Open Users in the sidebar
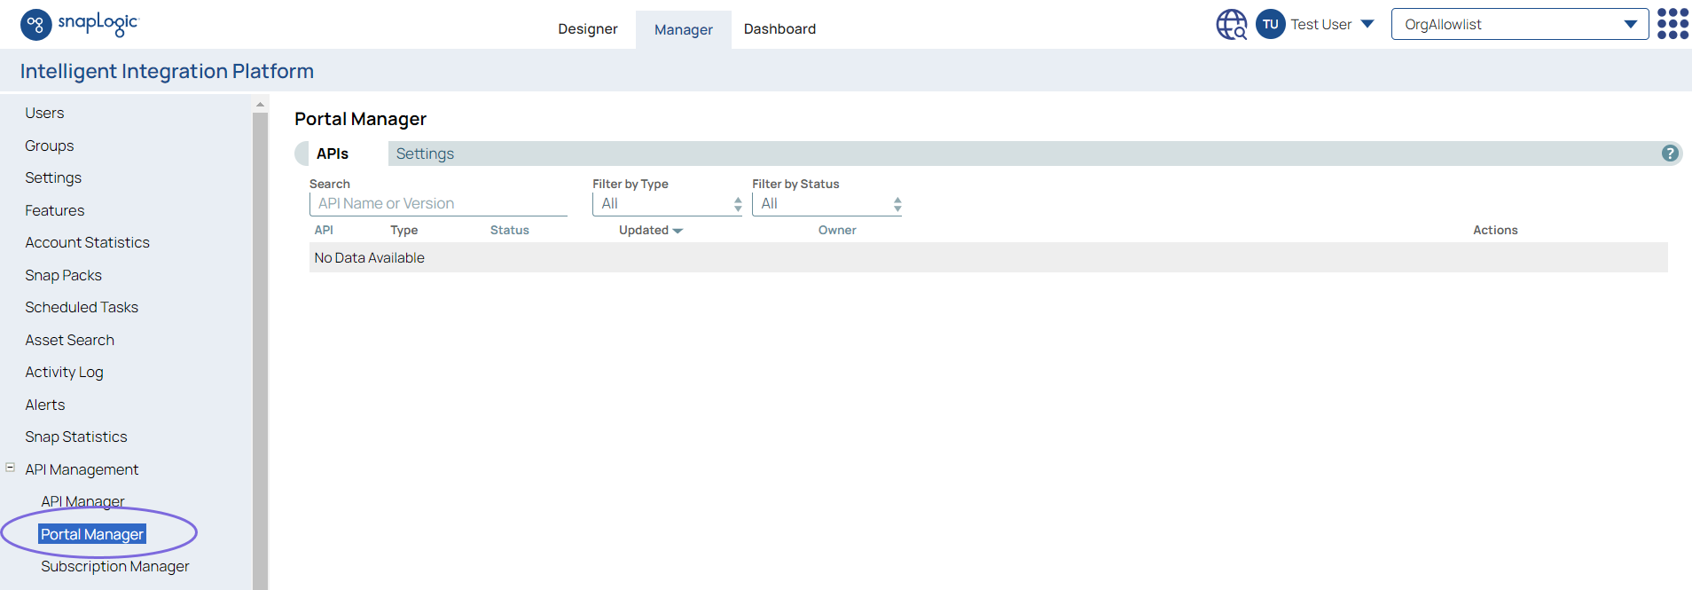This screenshot has width=1692, height=590. click(x=44, y=113)
